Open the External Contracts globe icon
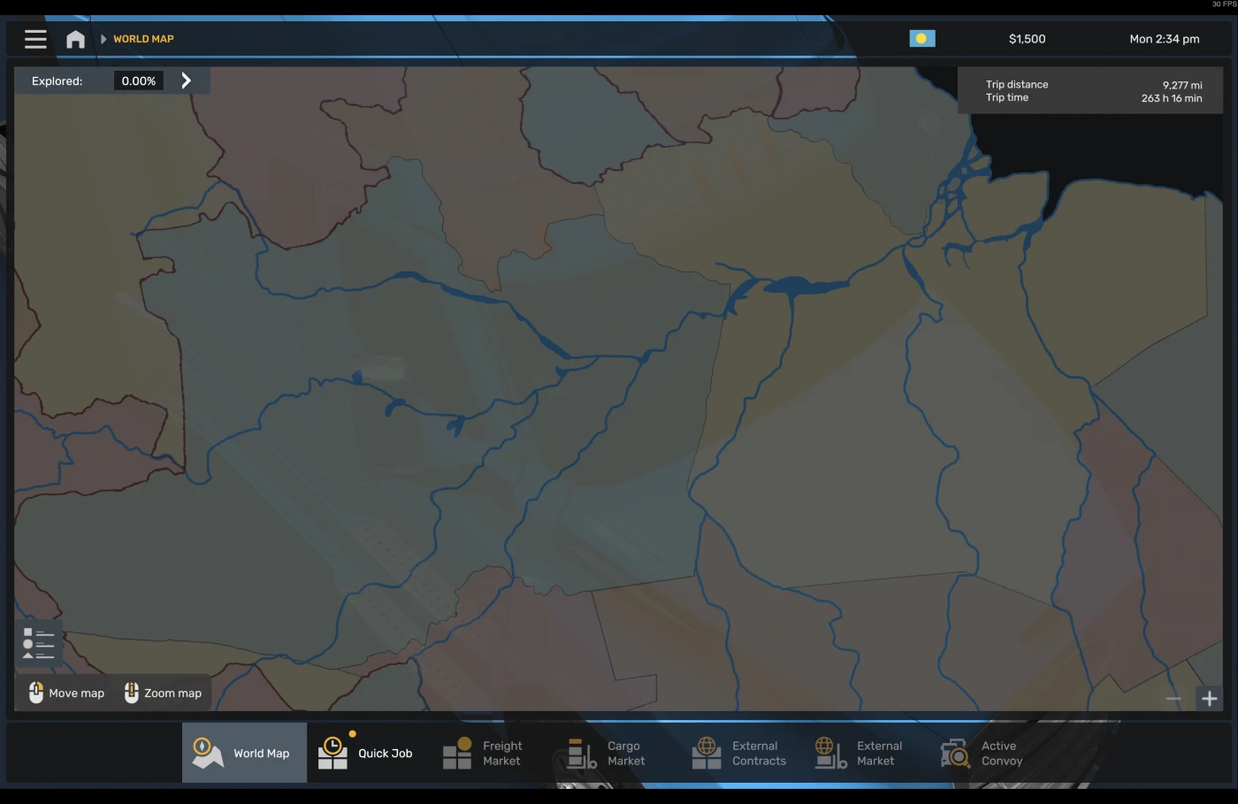The height and width of the screenshot is (804, 1238). (706, 751)
